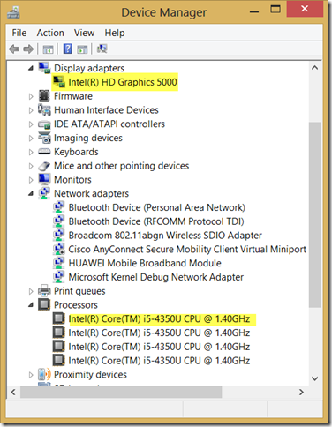Collapse the Processors node
Screen dimensions: 332x427
[31, 305]
